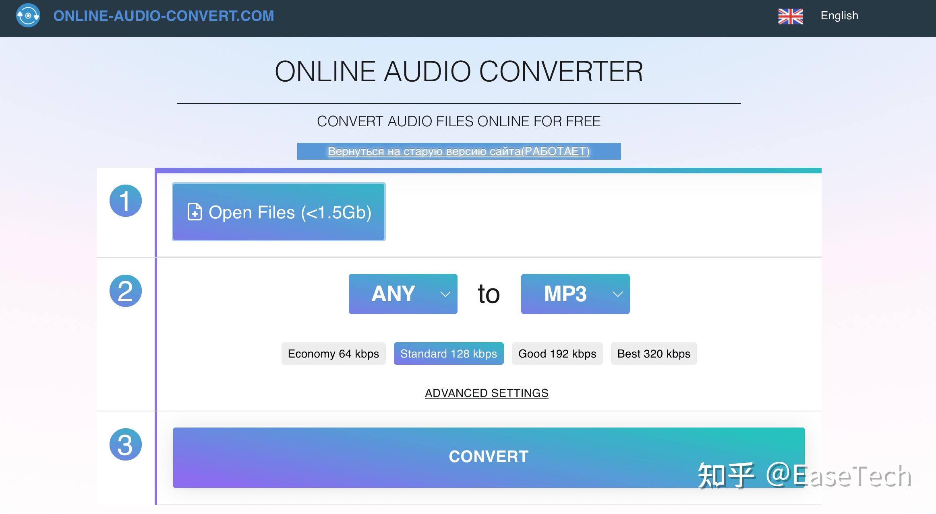Click the UK flag language icon
The width and height of the screenshot is (936, 514).
click(791, 16)
